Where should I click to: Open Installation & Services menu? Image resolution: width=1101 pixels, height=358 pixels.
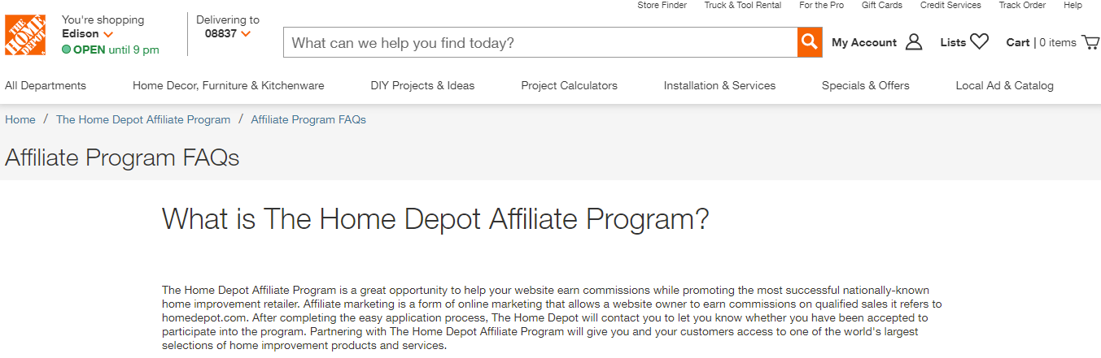[719, 85]
